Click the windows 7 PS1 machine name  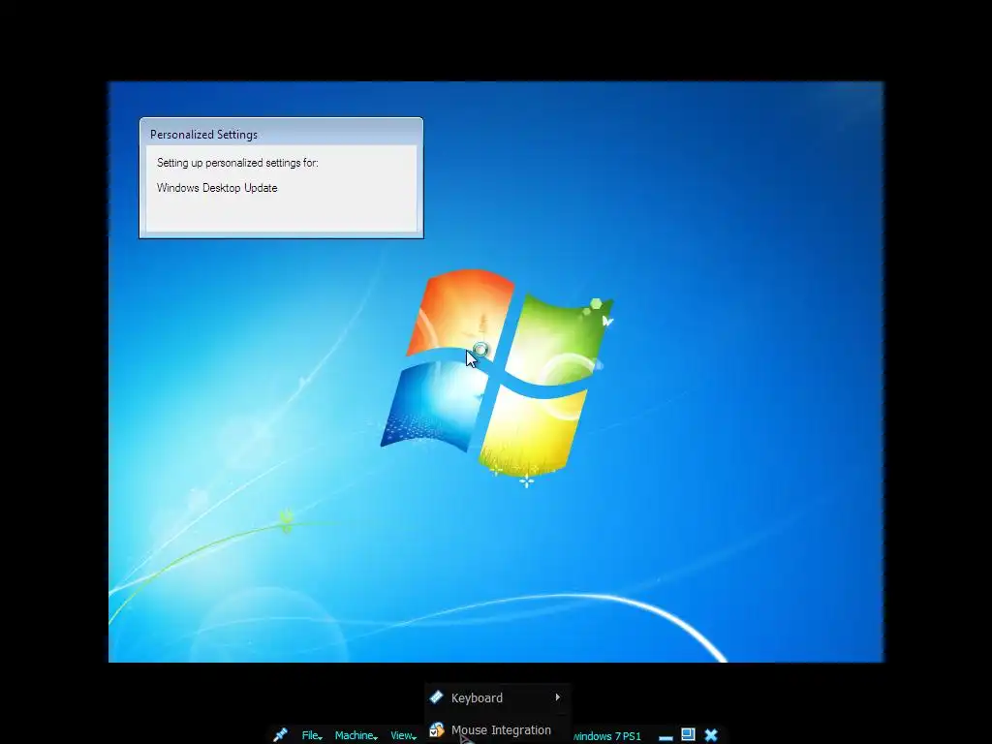click(x=606, y=736)
